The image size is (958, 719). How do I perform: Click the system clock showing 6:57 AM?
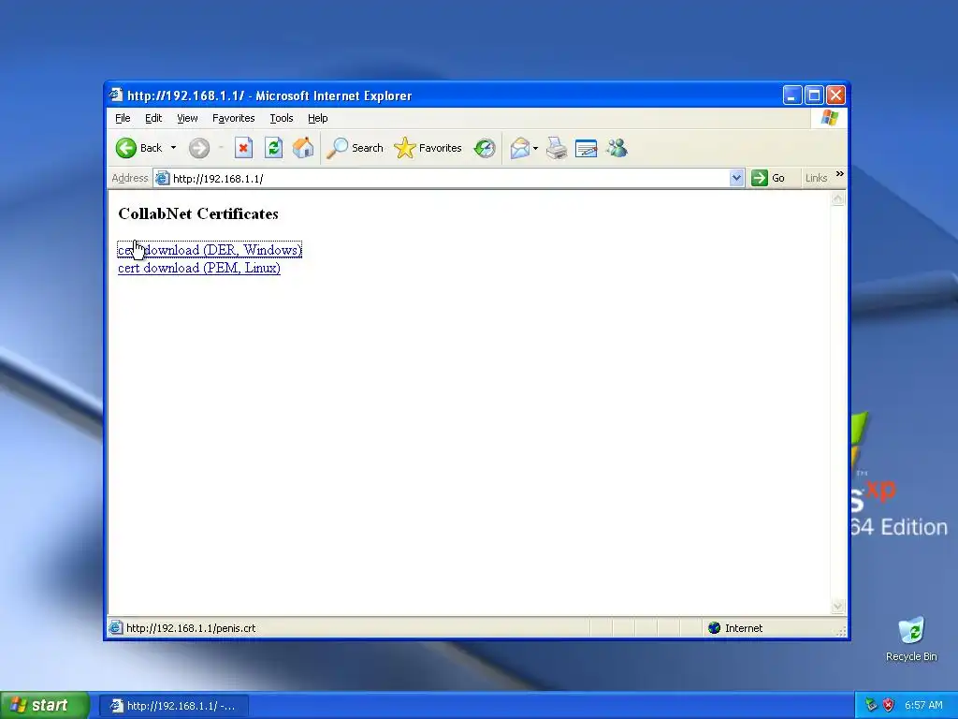pos(923,705)
